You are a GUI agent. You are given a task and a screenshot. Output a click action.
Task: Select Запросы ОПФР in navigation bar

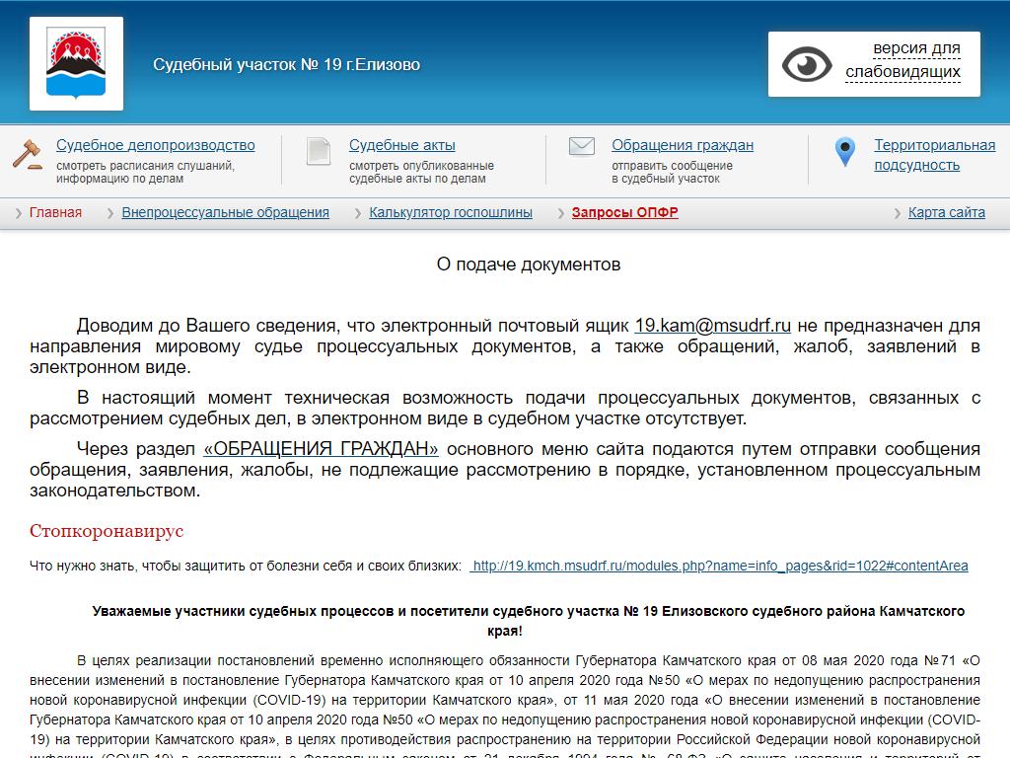pyautogui.click(x=624, y=212)
